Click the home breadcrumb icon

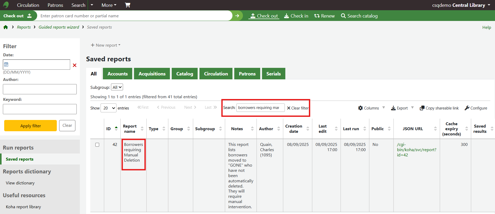click(x=5, y=27)
